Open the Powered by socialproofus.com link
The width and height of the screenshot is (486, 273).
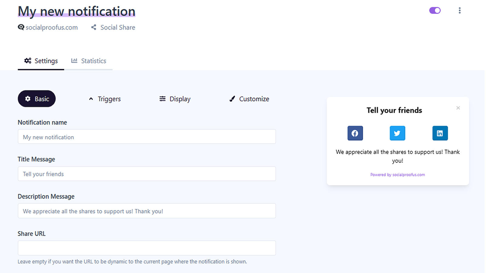click(397, 175)
